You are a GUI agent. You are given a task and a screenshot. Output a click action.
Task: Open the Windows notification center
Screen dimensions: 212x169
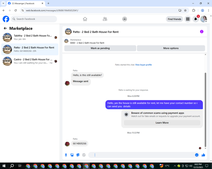pyautogui.click(x=206, y=166)
